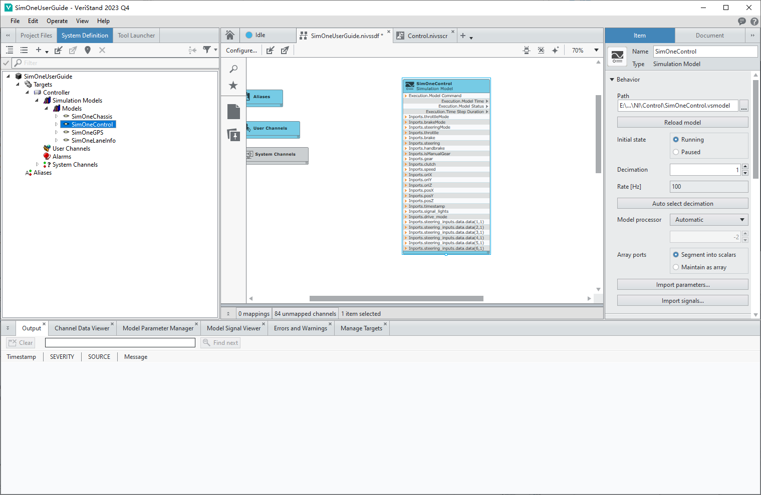This screenshot has width=761, height=495.
Task: Click the import icon next to Configure
Action: click(271, 50)
